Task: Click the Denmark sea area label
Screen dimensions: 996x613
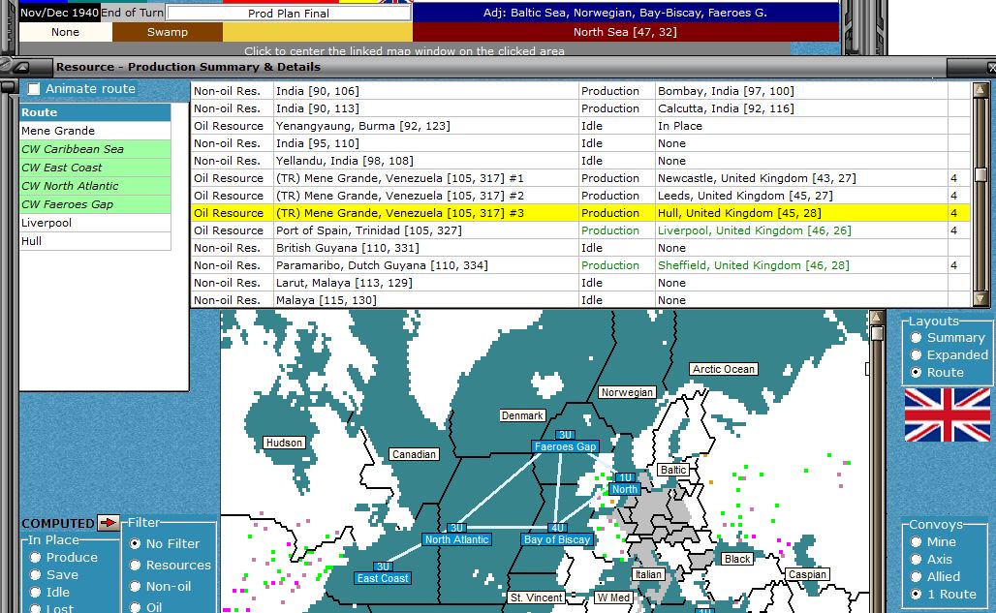Action: pos(522,415)
